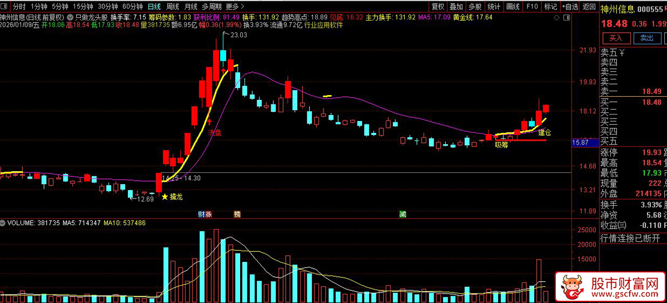Switch to the 周线 weekly tab

[x=172, y=7]
